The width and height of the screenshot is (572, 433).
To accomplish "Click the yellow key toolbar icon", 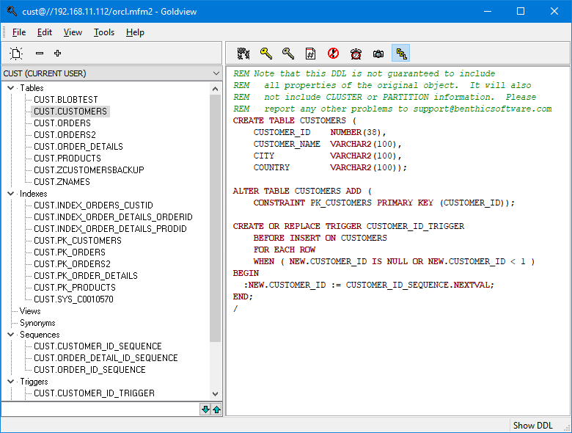I will tap(266, 54).
